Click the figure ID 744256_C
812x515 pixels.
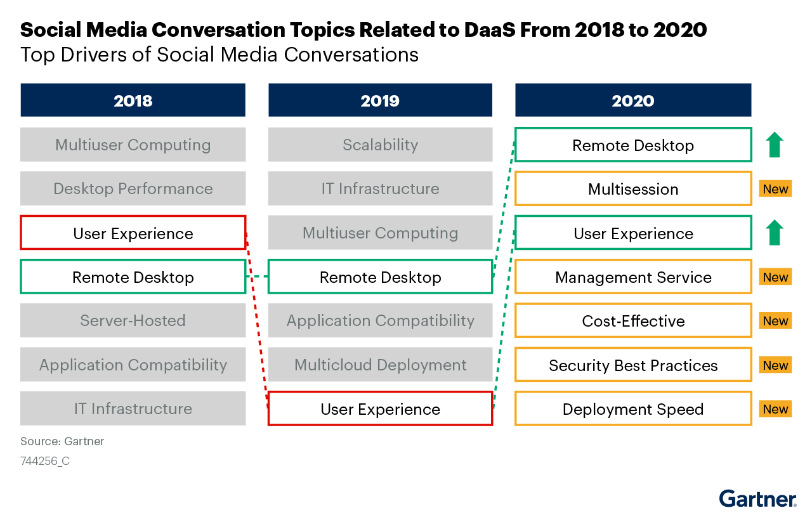(x=45, y=461)
